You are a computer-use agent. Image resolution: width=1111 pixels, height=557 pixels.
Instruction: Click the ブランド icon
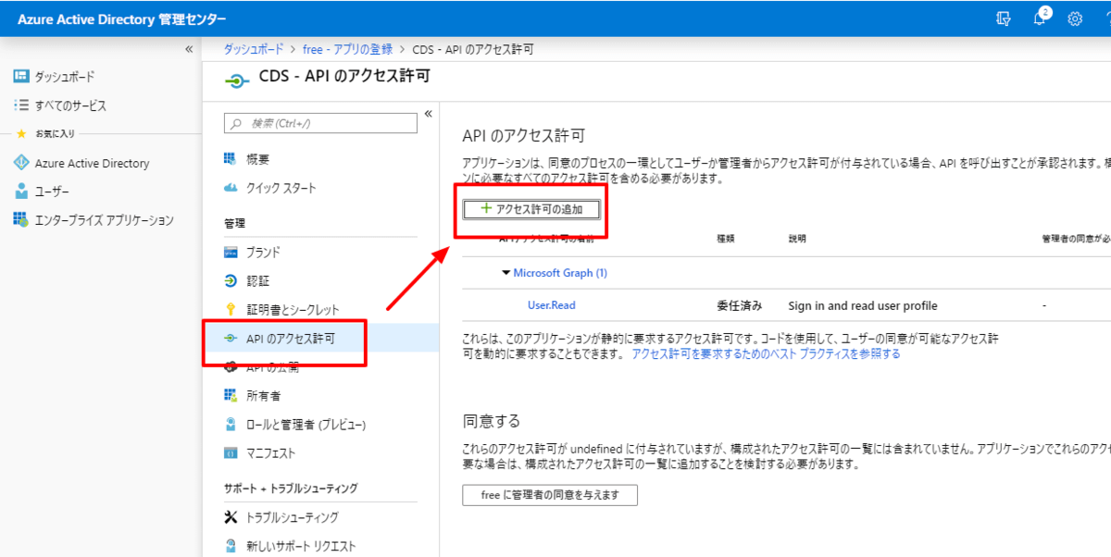(231, 252)
